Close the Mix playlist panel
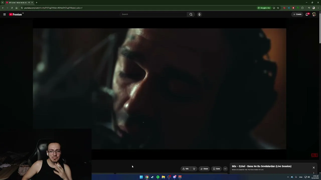Viewport: 321px width, 180px height. 313,167
